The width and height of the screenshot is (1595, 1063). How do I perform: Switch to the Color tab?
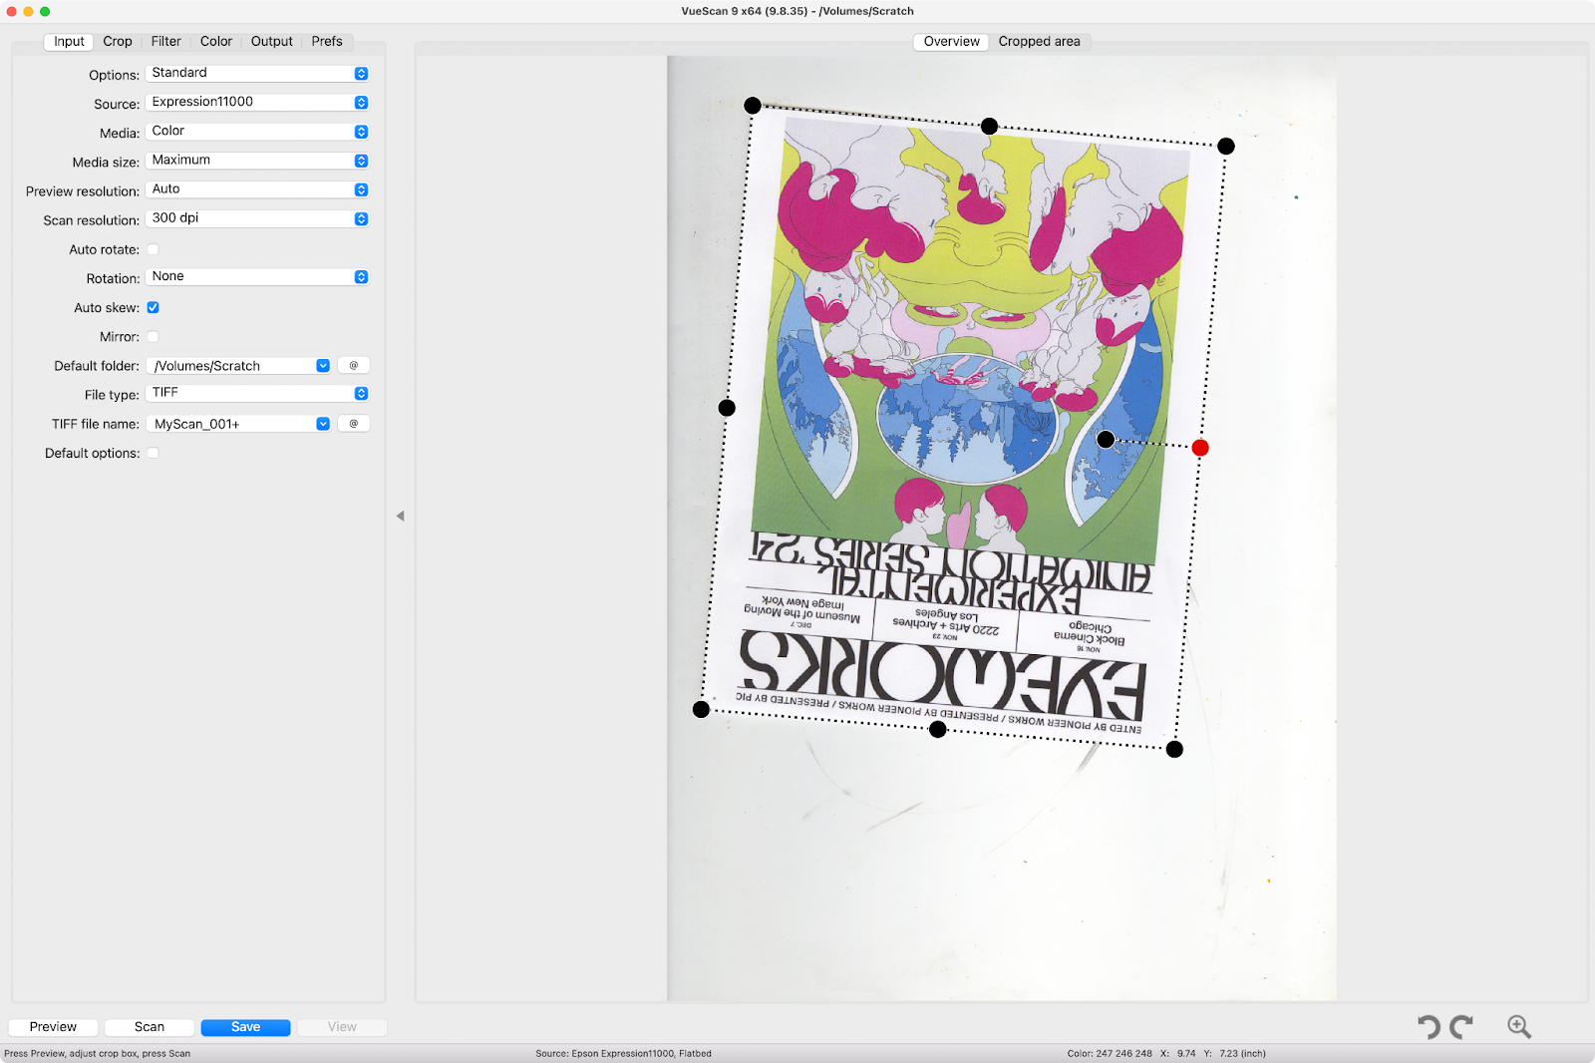pos(215,42)
